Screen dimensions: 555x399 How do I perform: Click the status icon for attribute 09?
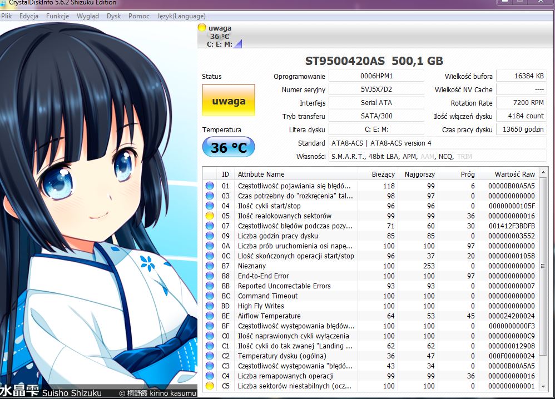(x=210, y=236)
